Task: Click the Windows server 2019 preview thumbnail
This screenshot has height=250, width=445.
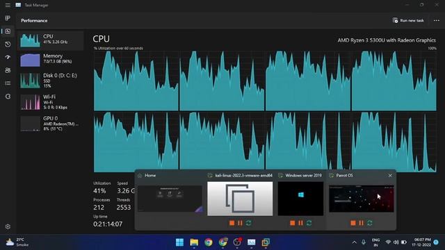Action: click(300, 199)
